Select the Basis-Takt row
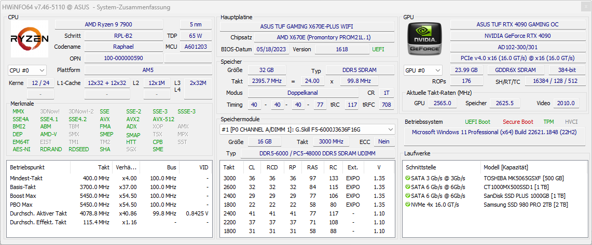The image size is (592, 245). 109,187
